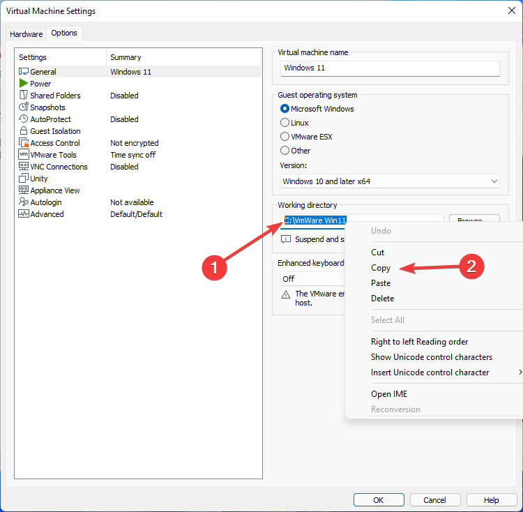Click the 'Not encrypted' summary text
The width and height of the screenshot is (523, 512).
point(135,143)
